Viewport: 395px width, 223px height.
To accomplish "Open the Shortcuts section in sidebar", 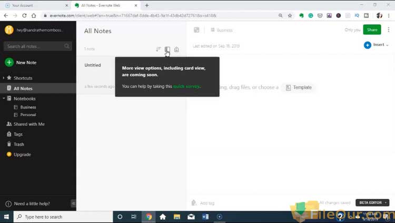I will point(23,78).
